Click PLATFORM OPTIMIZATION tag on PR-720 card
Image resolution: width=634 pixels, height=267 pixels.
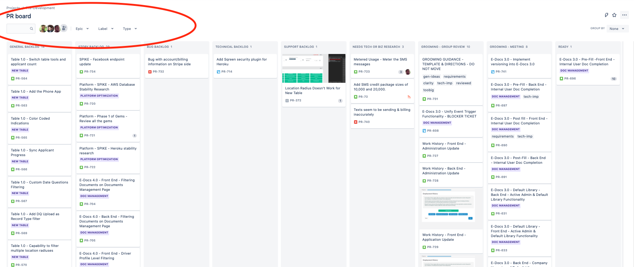pyautogui.click(x=99, y=96)
